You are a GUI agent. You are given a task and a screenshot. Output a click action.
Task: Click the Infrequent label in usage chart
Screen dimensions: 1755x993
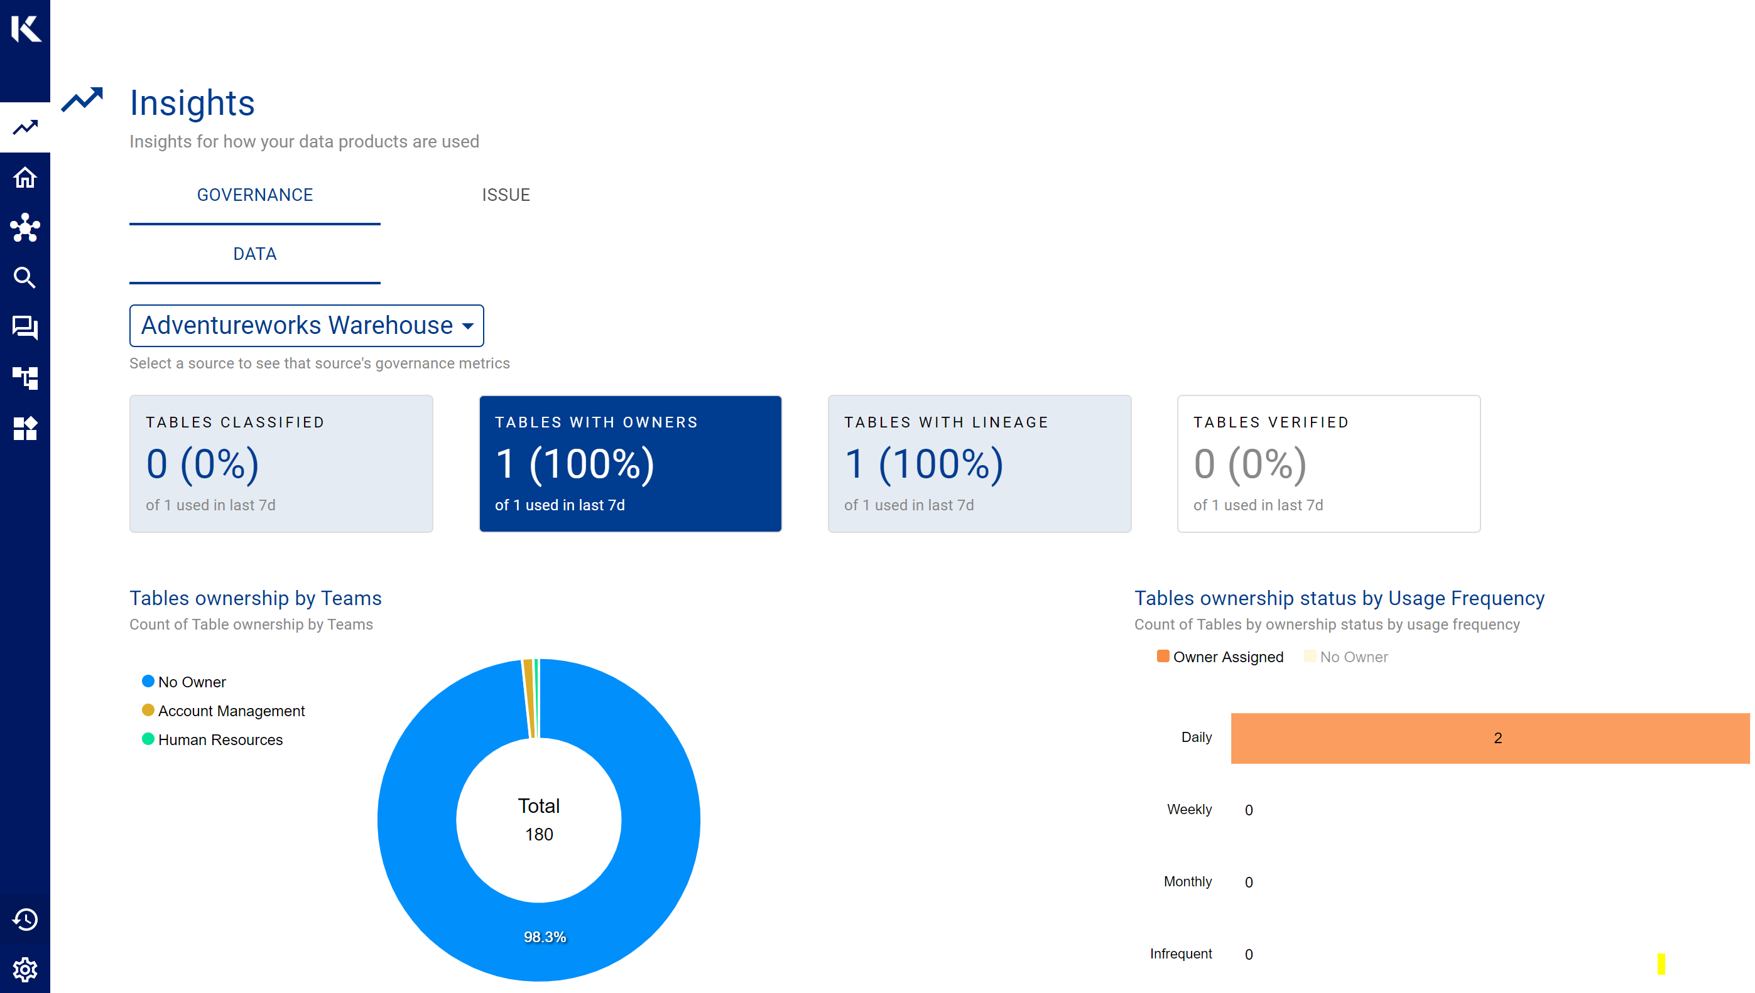coord(1181,954)
